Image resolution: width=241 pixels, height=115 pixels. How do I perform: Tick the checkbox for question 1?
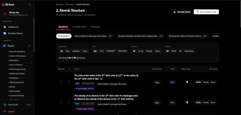click(x=61, y=82)
